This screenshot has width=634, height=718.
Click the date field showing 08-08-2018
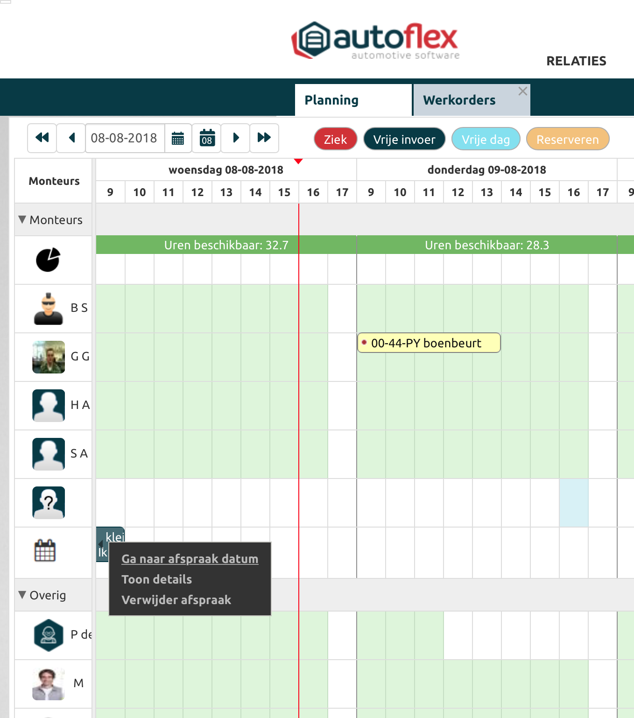[x=124, y=138]
